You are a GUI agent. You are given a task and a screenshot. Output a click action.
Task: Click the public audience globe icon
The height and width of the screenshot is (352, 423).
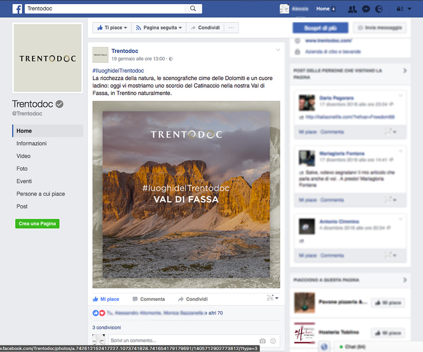click(171, 59)
